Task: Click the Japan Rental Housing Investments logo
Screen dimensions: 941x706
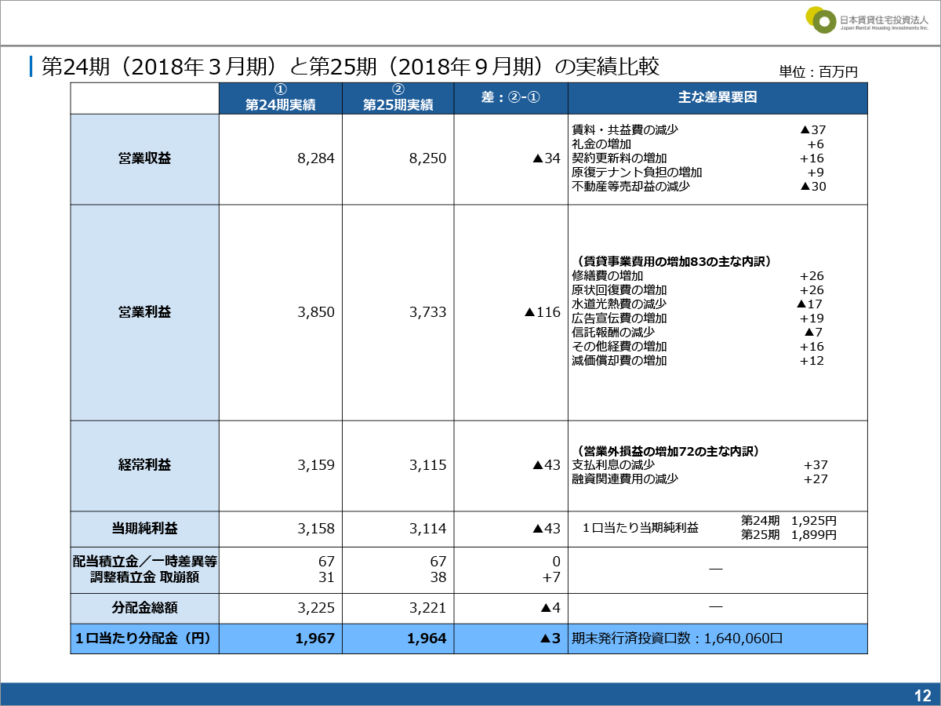Action: [x=866, y=20]
